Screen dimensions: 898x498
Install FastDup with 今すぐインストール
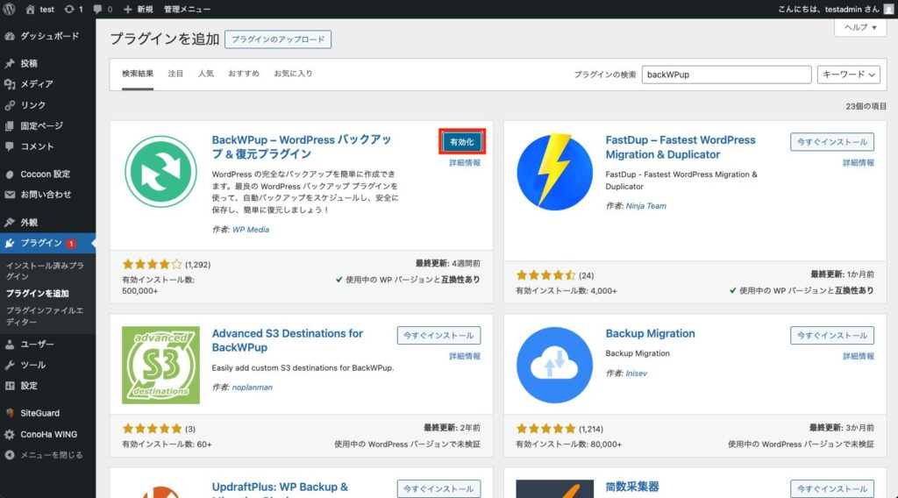point(832,142)
